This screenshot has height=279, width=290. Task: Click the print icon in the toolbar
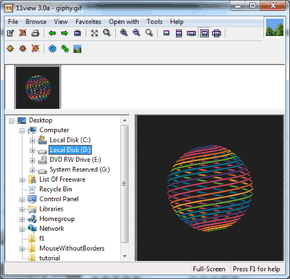(35, 33)
